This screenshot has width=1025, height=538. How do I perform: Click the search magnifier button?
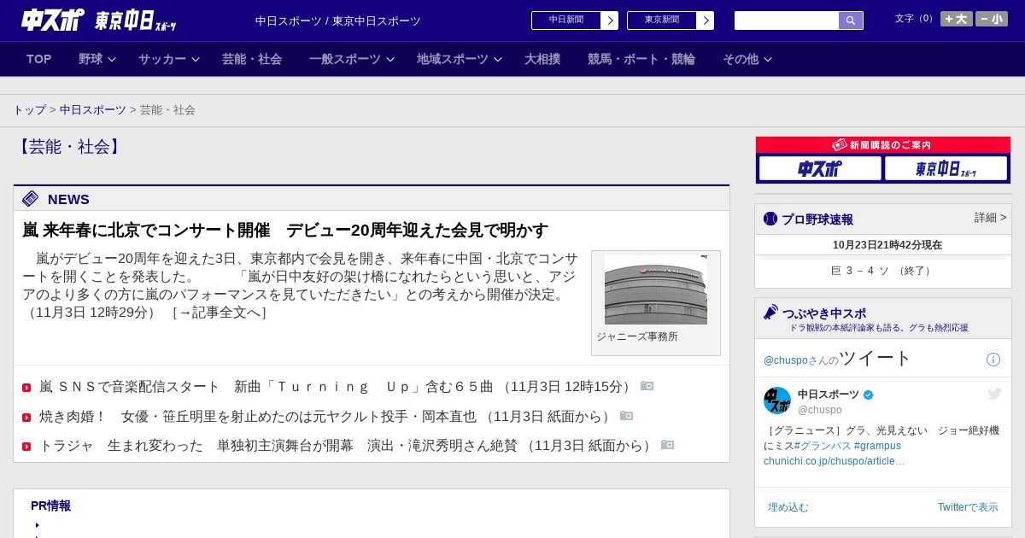pyautogui.click(x=851, y=20)
